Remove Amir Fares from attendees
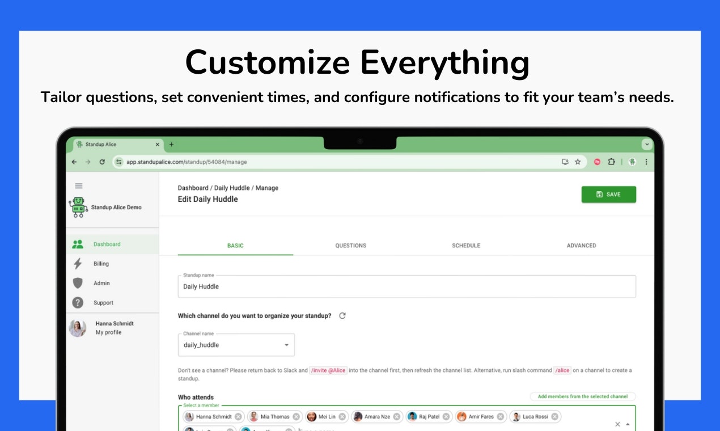 pyautogui.click(x=501, y=417)
